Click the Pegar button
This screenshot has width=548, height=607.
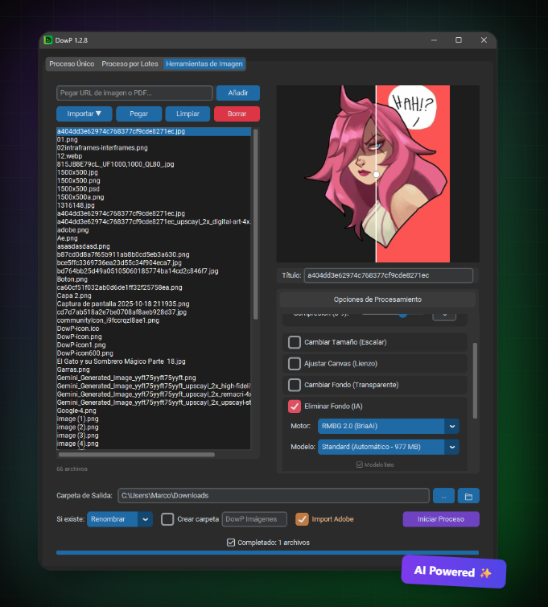(x=139, y=114)
